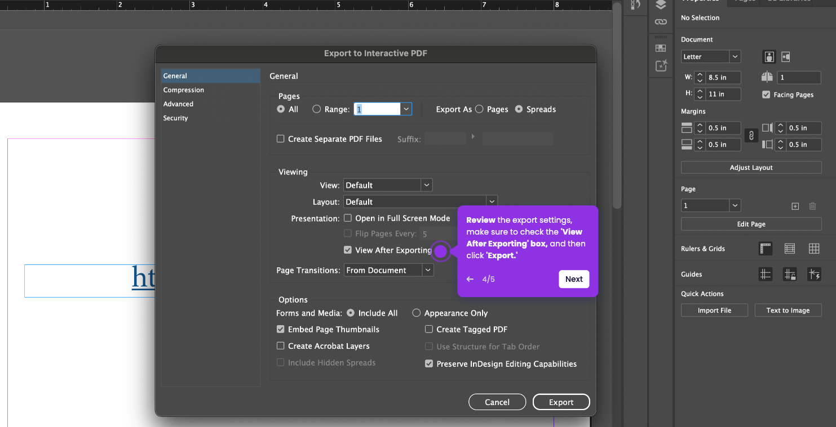This screenshot has width=836, height=427.
Task: Check Open in Full Screen Mode
Action: tap(348, 218)
